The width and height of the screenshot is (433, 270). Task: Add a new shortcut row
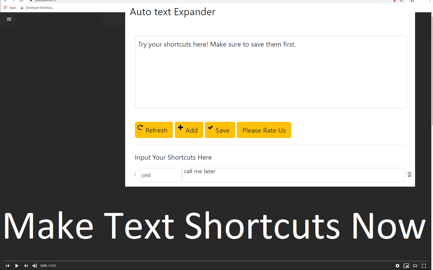pyautogui.click(x=189, y=130)
